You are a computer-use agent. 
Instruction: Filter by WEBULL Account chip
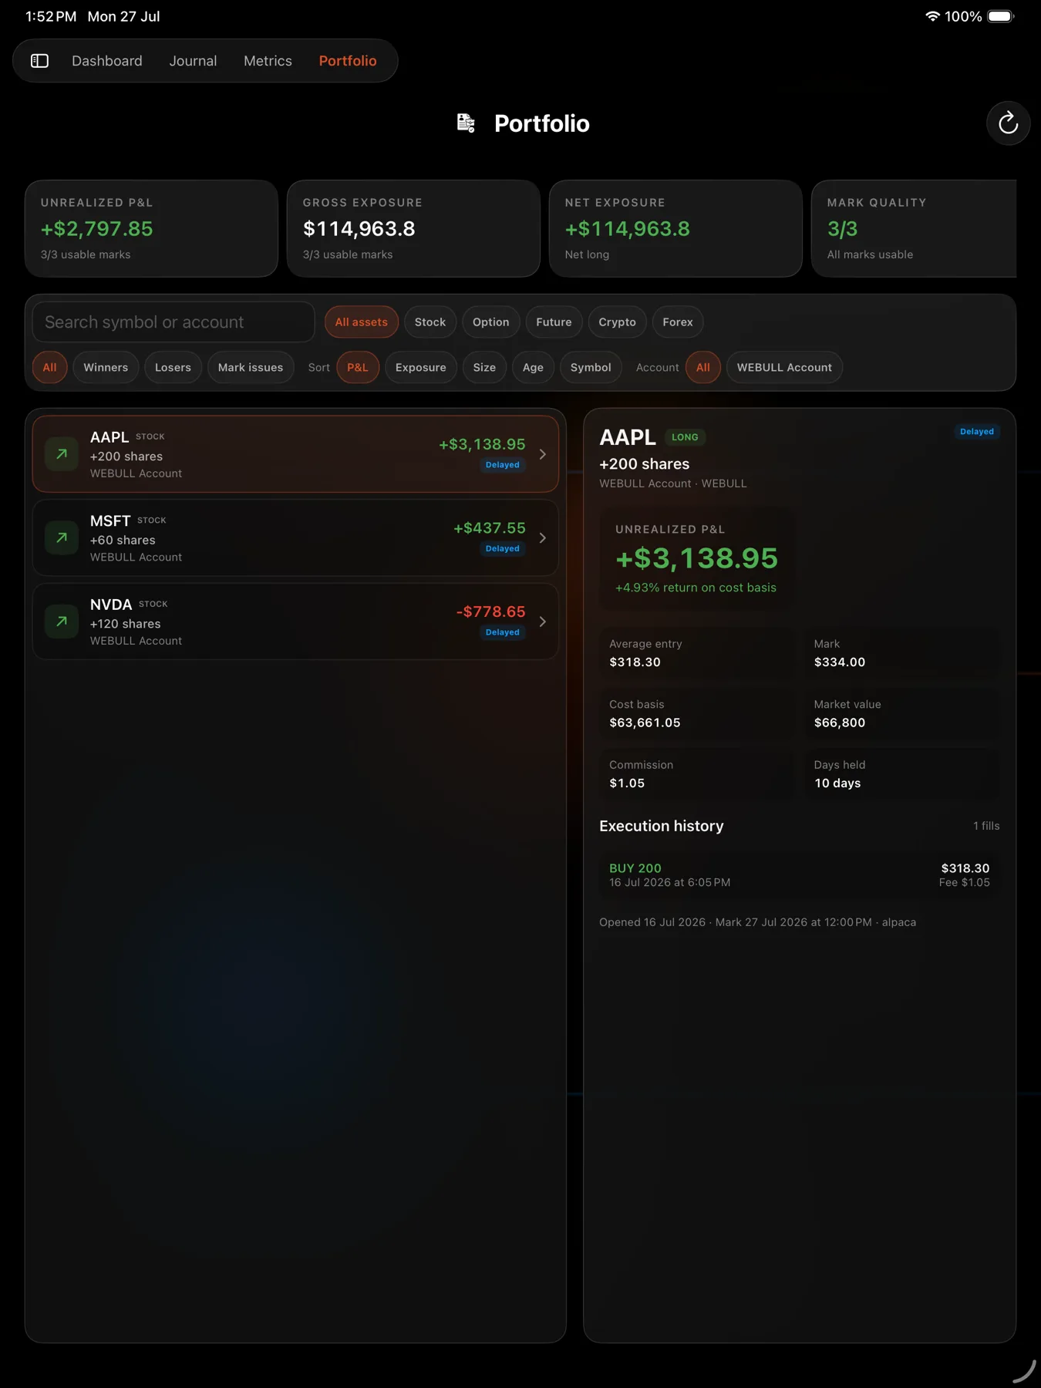pyautogui.click(x=784, y=367)
